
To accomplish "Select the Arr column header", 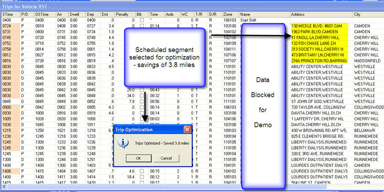I will [62, 15].
